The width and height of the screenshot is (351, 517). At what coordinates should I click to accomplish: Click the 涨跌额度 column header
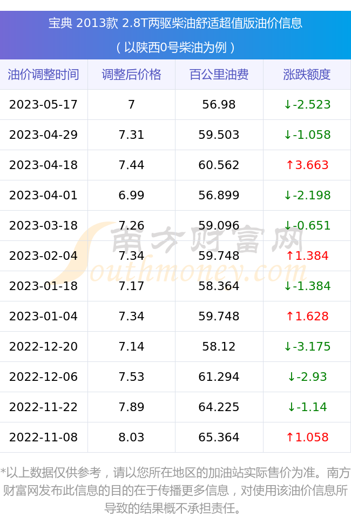(x=307, y=75)
